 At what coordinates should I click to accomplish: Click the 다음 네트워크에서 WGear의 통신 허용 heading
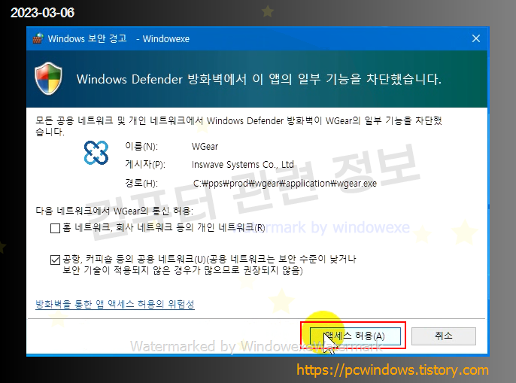point(114,211)
